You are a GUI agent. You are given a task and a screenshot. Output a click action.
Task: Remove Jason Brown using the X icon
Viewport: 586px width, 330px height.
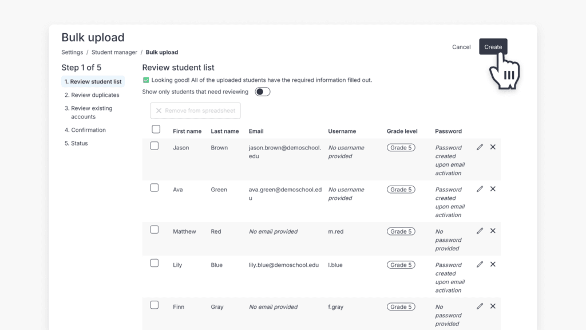pyautogui.click(x=493, y=147)
